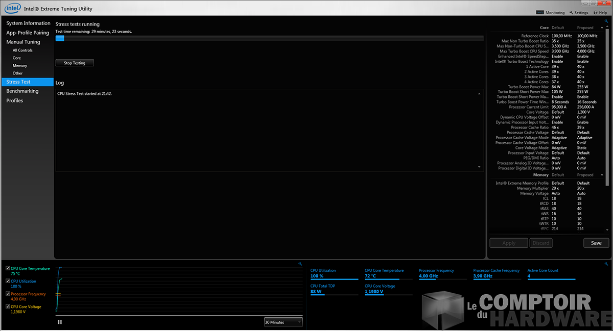Click the wrench icon above the graph

coord(300,264)
